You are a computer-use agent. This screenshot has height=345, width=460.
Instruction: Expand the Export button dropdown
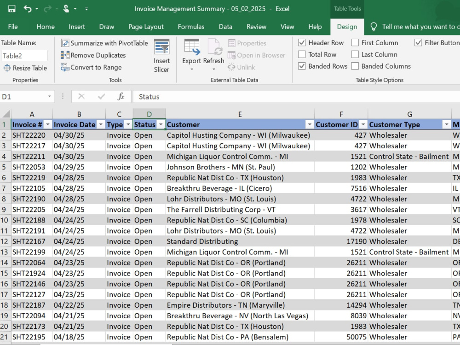[x=192, y=70]
